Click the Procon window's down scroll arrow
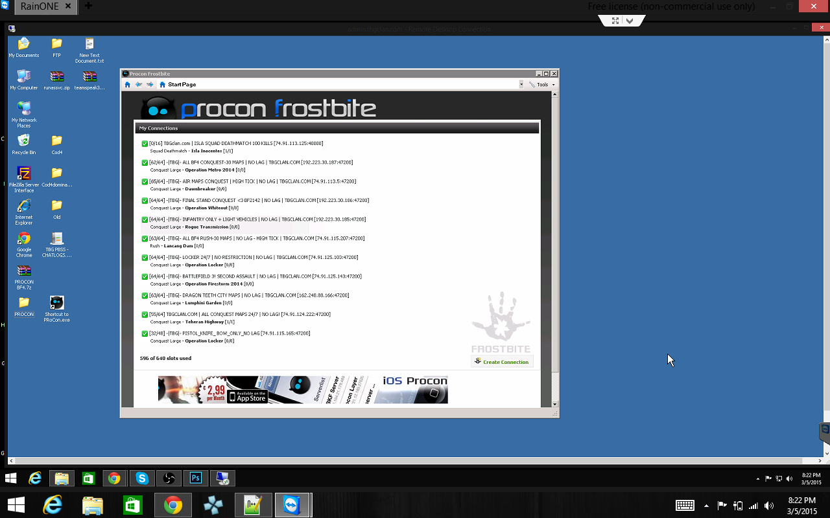Image resolution: width=830 pixels, height=518 pixels. [554, 404]
